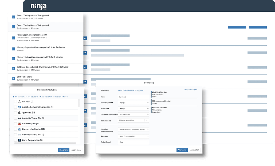Image resolution: width=275 pixels, height=166 pixels.
Task: Check the Cisco Systems, Inc. (1) checkbox
Action: [15, 135]
